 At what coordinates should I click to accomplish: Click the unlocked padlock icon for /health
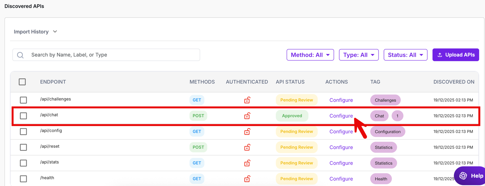247,179
